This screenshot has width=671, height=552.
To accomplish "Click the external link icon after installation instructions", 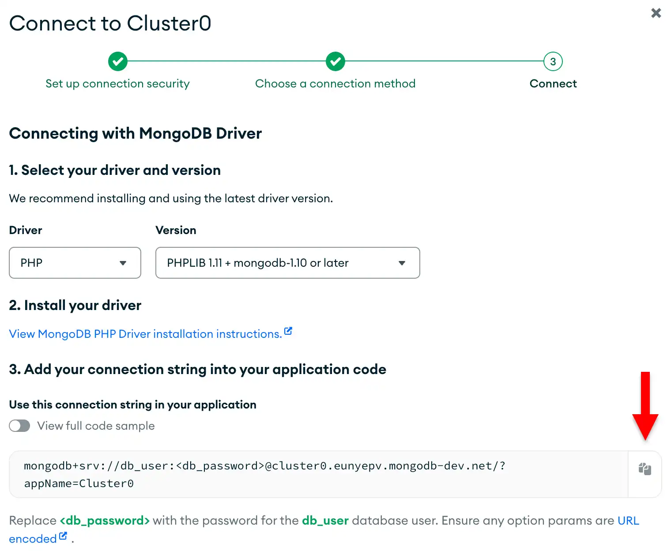I will [288, 330].
